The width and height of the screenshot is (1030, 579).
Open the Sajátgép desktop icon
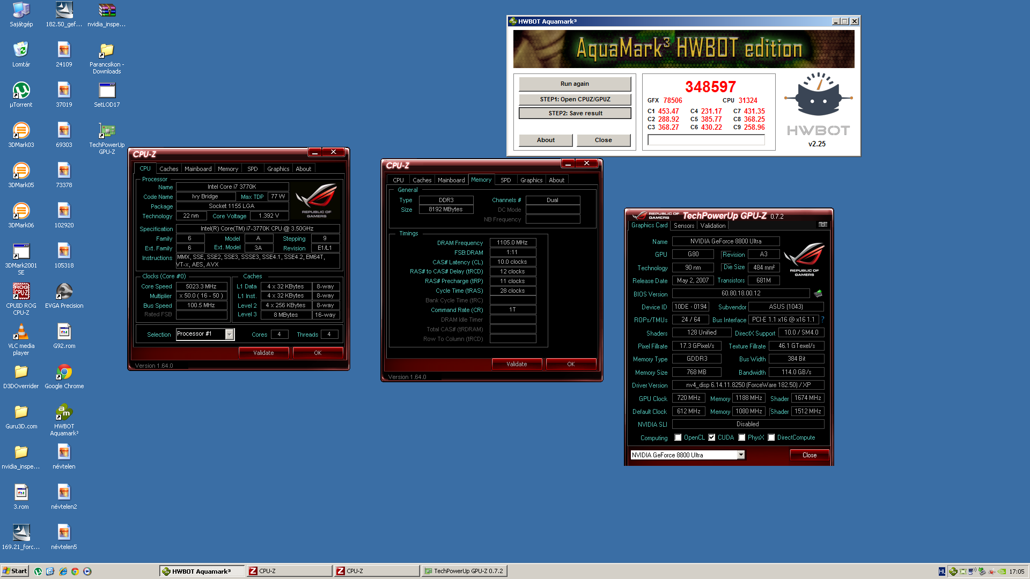(x=21, y=14)
